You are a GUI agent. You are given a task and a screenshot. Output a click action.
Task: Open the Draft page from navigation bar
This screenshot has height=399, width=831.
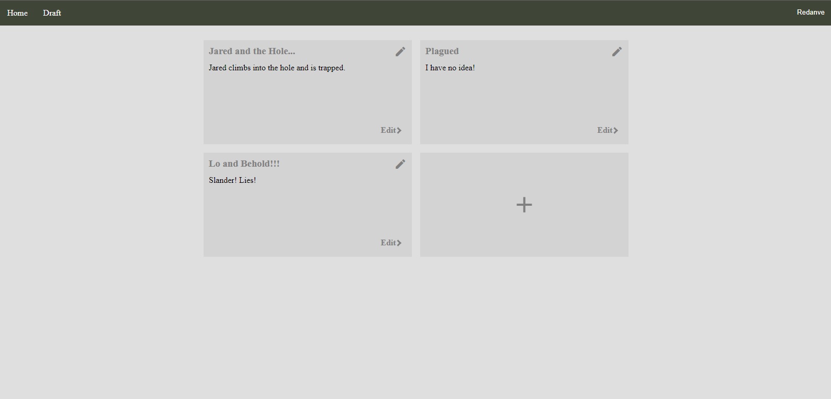click(x=52, y=13)
